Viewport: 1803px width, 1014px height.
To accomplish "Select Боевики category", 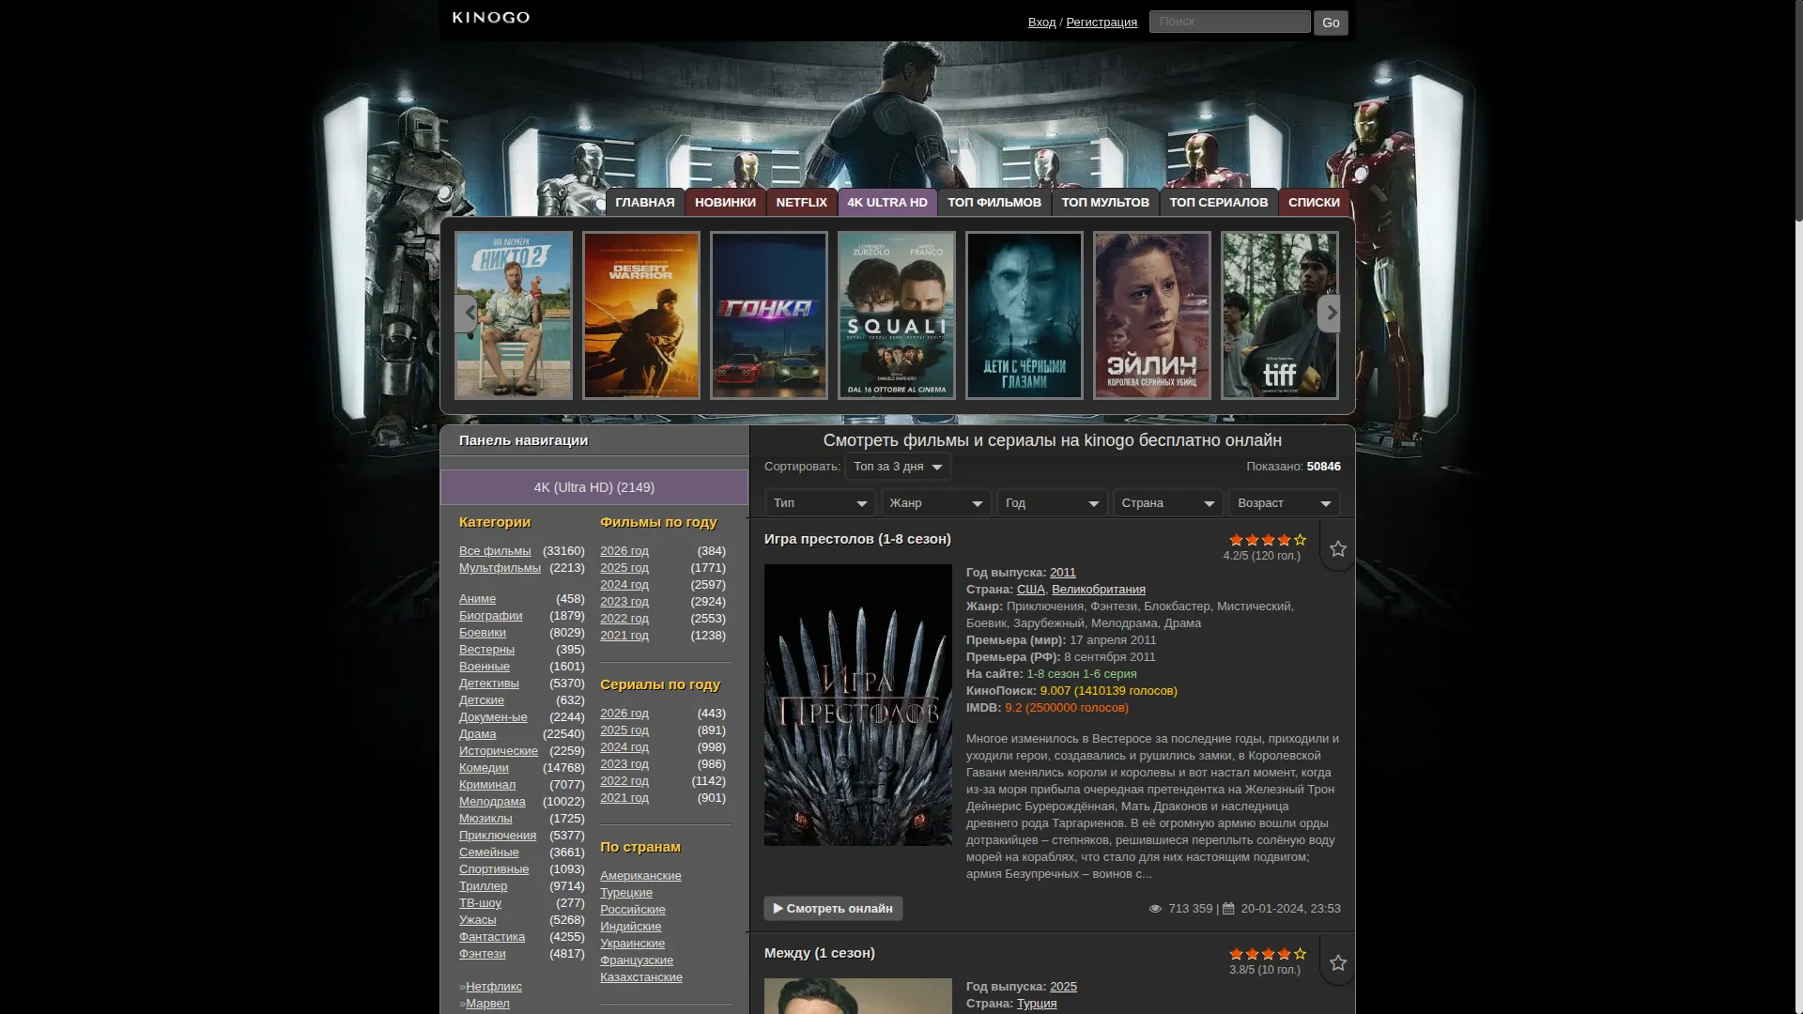I will click(x=483, y=633).
